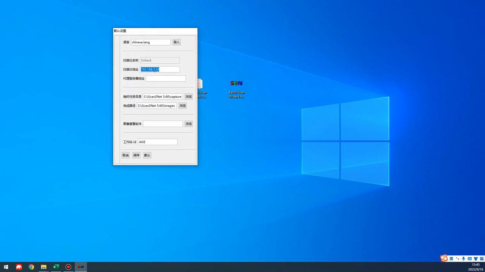The height and width of the screenshot is (272, 485).
Task: Open Excel from the taskbar
Action: click(x=56, y=267)
